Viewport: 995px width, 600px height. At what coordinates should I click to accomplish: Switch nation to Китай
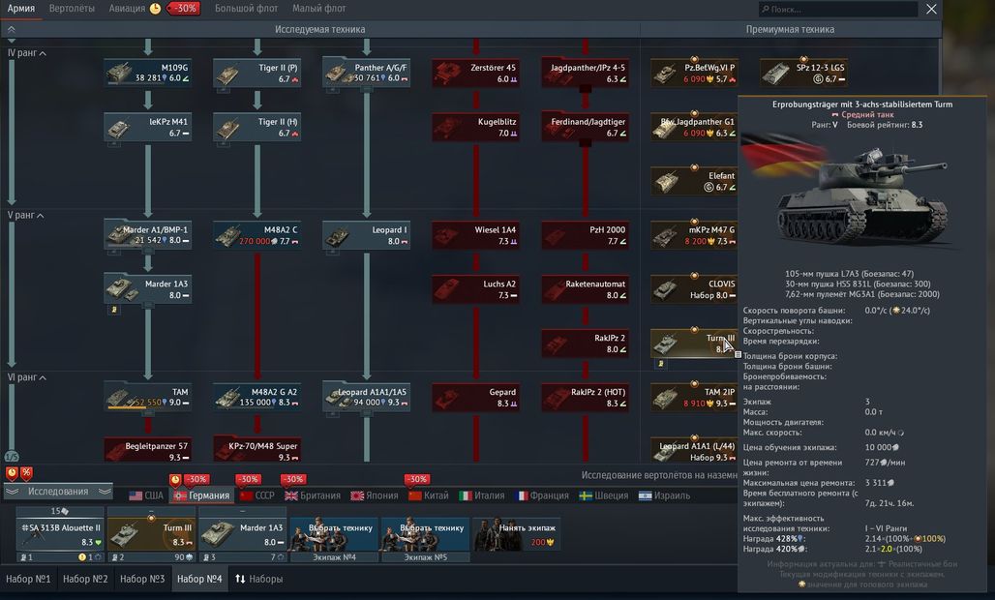point(429,496)
